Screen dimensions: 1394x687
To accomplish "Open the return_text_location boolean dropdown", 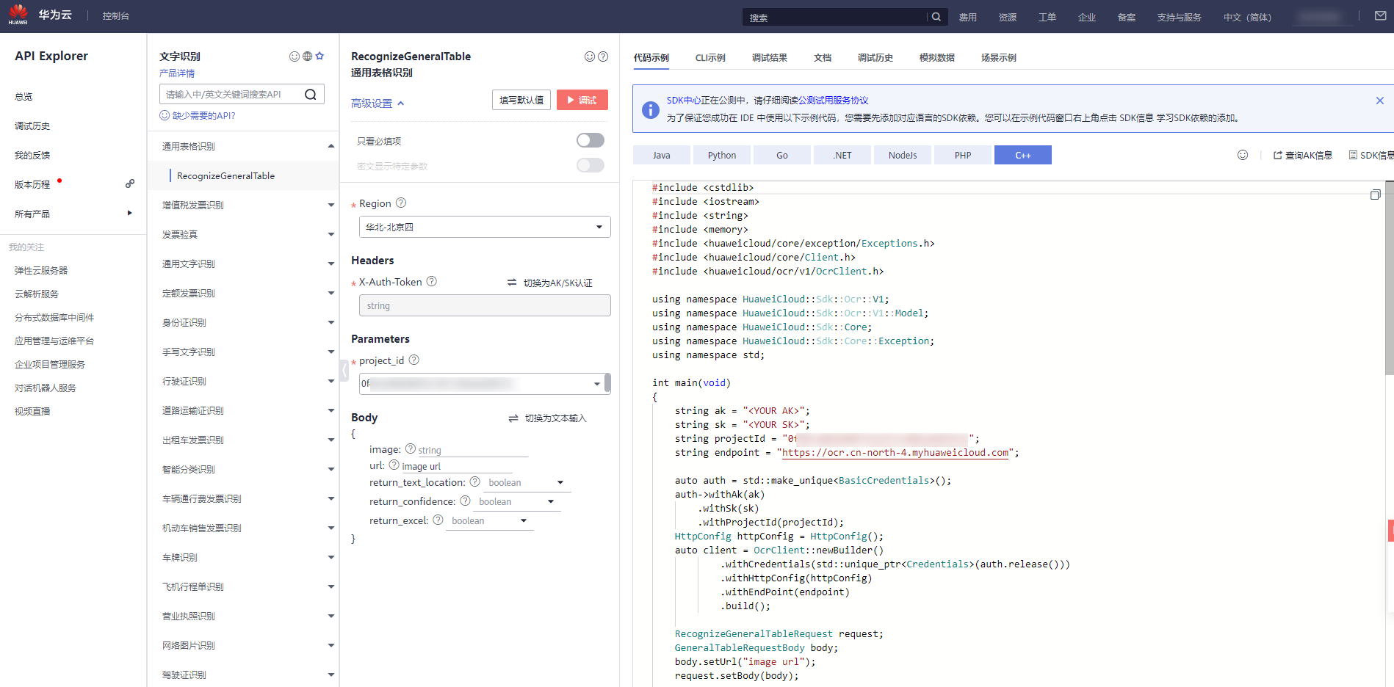I will coord(527,483).
